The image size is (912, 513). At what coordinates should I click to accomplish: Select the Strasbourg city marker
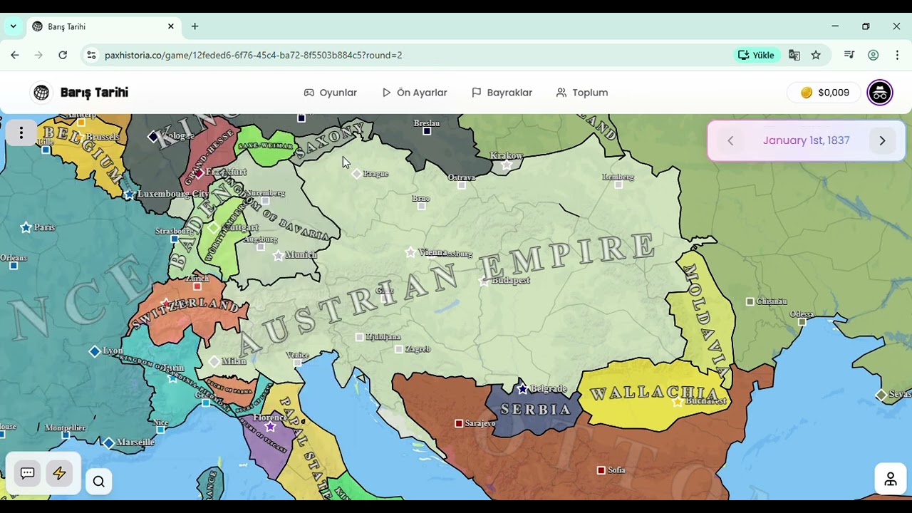174,239
